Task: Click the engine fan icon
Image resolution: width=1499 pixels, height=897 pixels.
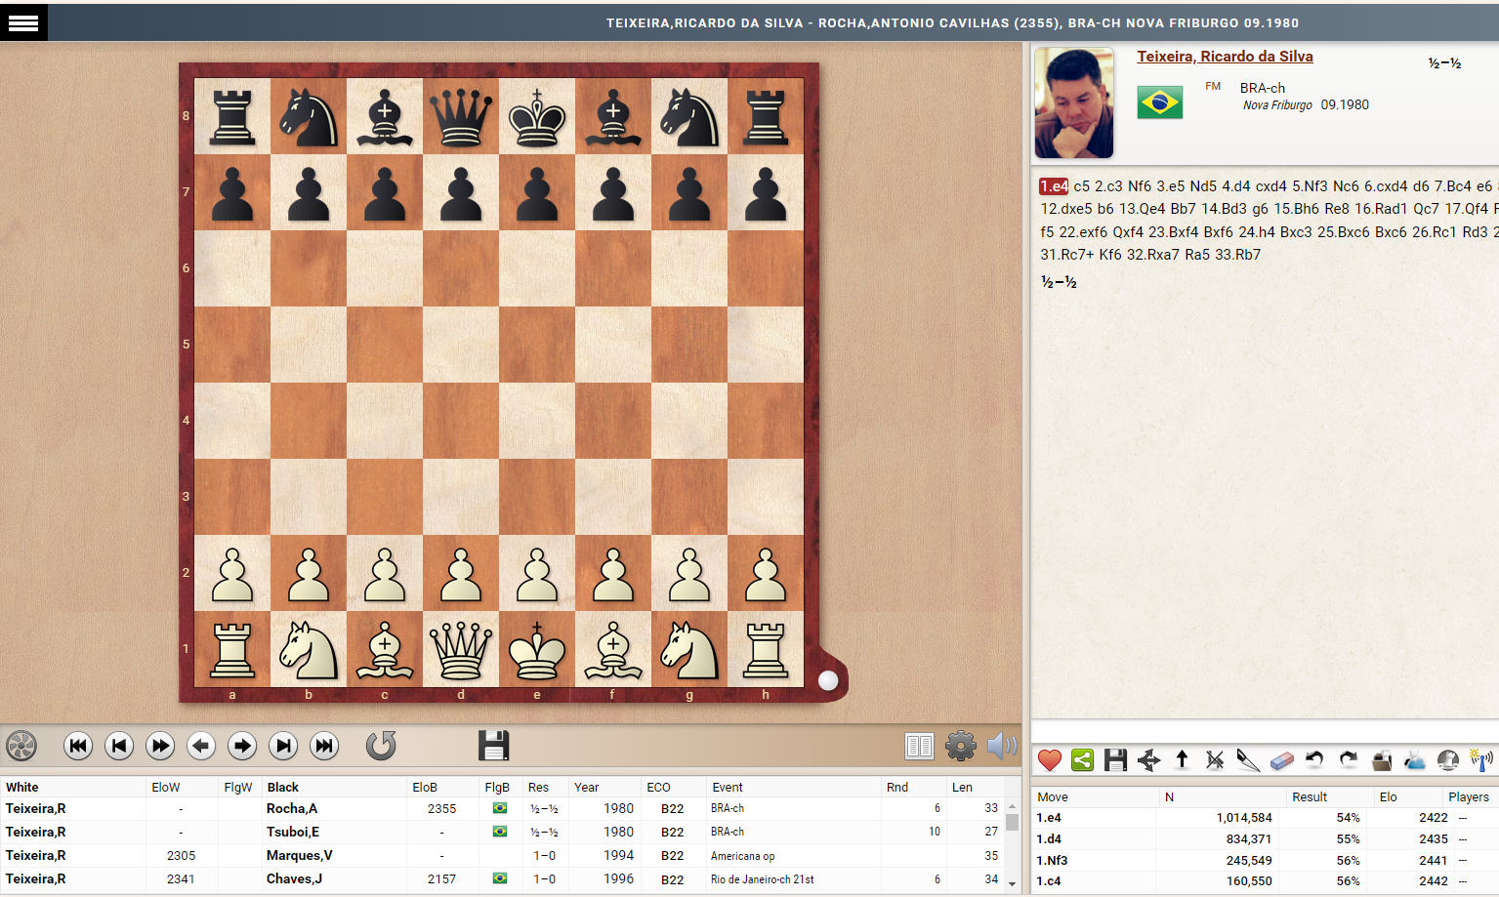Action: click(x=21, y=746)
